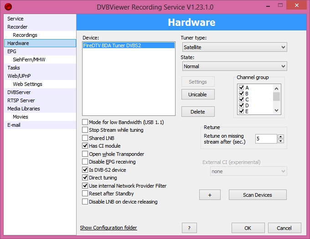Open the Media Libraries page
The width and height of the screenshot is (310, 239).
click(40, 109)
